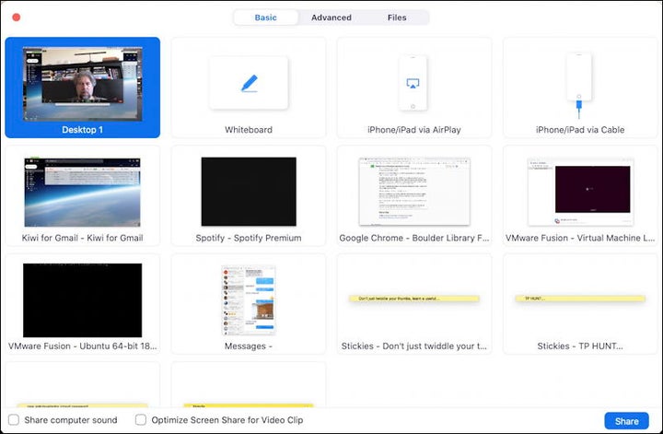The width and height of the screenshot is (663, 434).
Task: Choose the Google Chrome Boulder Library window
Action: point(413,192)
